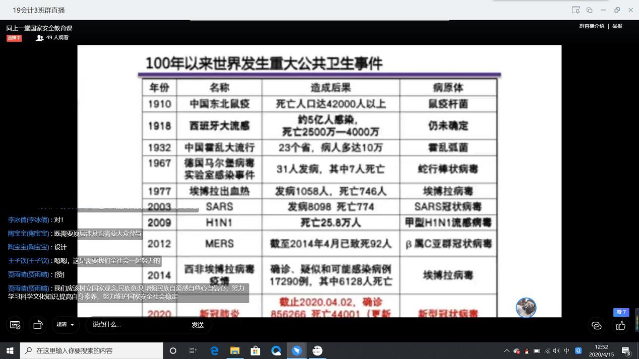The height and width of the screenshot is (359, 639).
Task: Click the thumbs-up like button
Action: (x=620, y=325)
